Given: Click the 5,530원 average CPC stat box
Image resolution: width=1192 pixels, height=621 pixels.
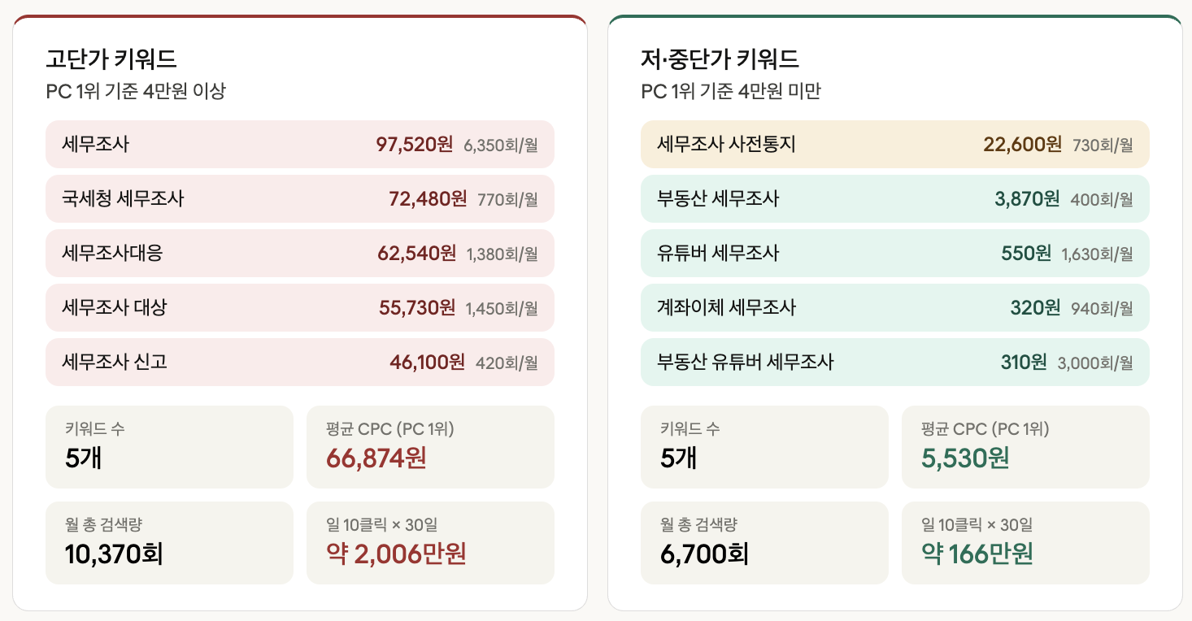Looking at the screenshot, I should click(1025, 447).
